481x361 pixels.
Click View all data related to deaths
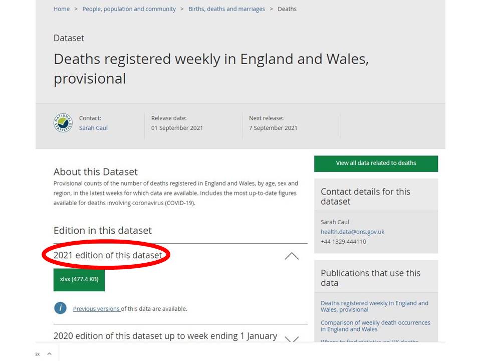(376, 163)
